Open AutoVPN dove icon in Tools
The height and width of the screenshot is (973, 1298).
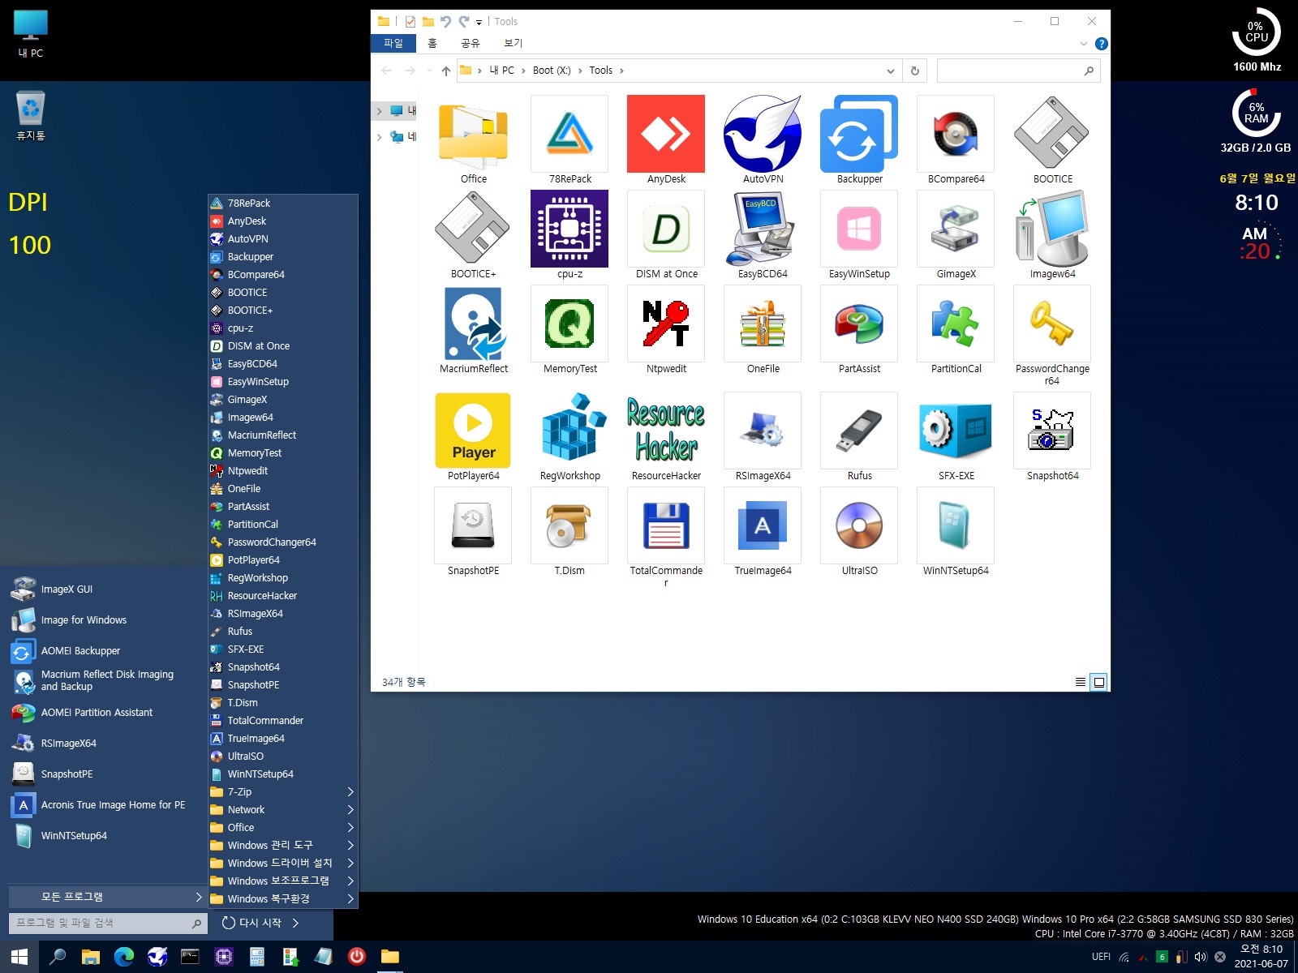click(763, 134)
